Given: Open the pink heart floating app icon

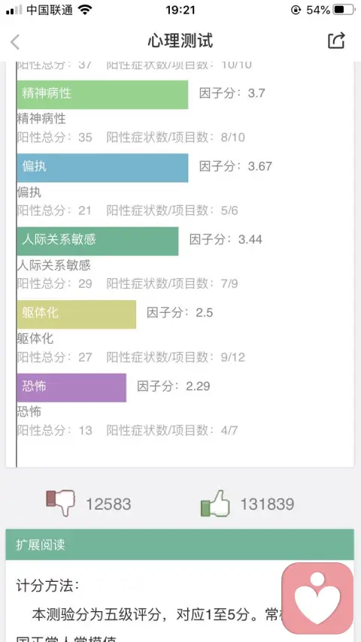Looking at the screenshot, I should click(x=317, y=598).
